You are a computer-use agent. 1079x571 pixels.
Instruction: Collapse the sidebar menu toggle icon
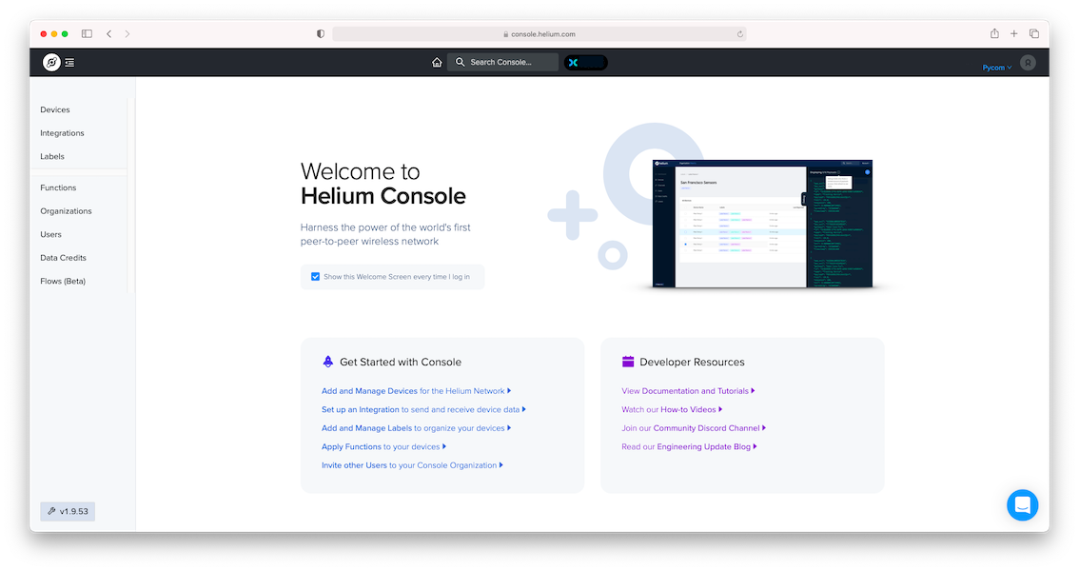(x=69, y=63)
